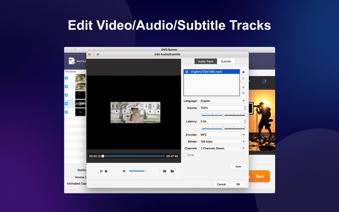The width and height of the screenshot is (339, 212).
Task: Open the Language dropdown
Action: 222,101
